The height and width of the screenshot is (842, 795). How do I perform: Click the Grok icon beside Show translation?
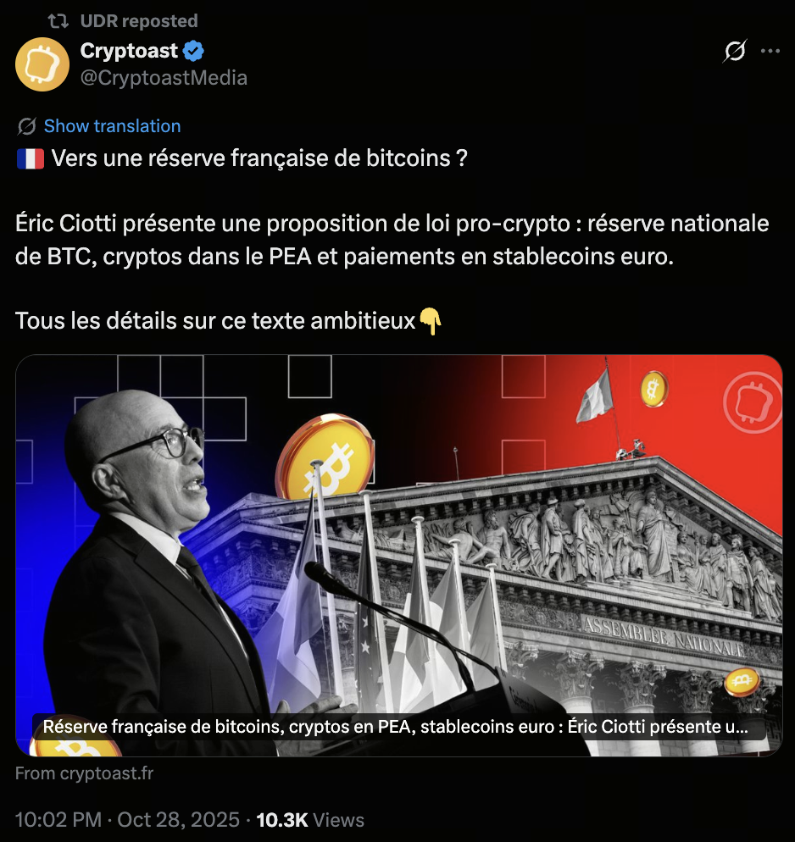click(x=26, y=126)
